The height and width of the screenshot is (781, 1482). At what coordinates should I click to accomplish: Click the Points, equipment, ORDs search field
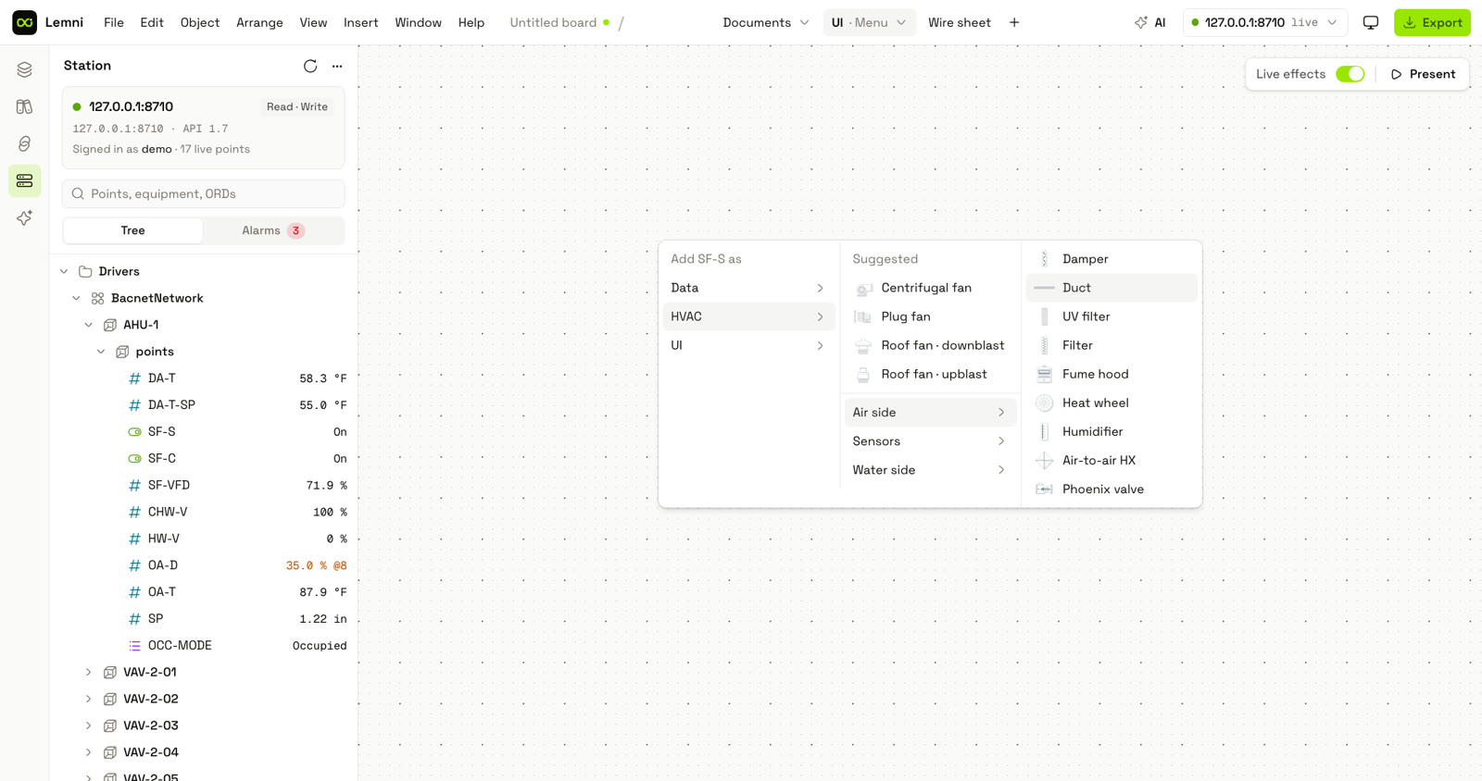[204, 193]
